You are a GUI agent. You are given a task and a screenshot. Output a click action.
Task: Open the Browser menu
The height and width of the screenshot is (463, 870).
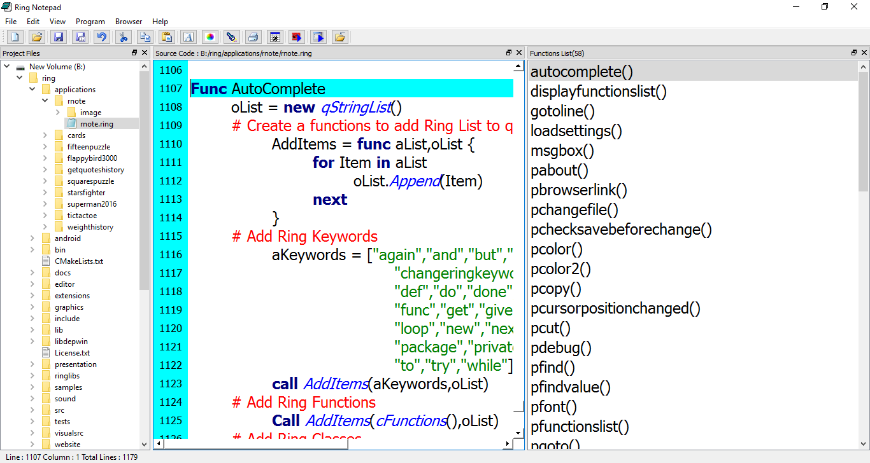[x=129, y=22]
